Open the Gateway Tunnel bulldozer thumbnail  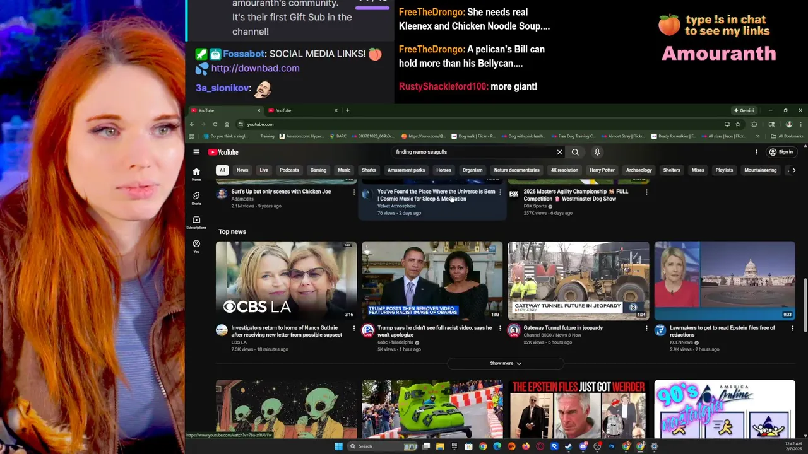tap(578, 281)
